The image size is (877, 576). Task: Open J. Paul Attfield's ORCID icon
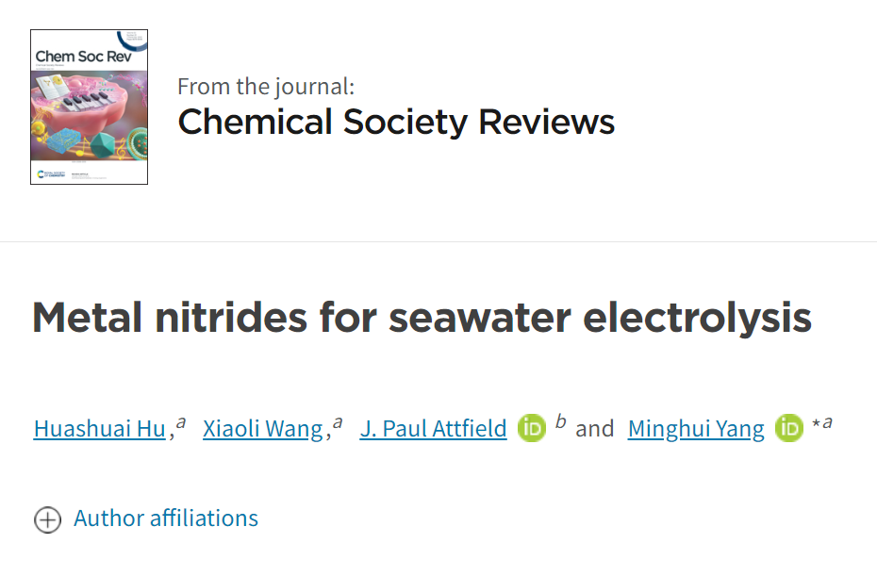(x=531, y=428)
